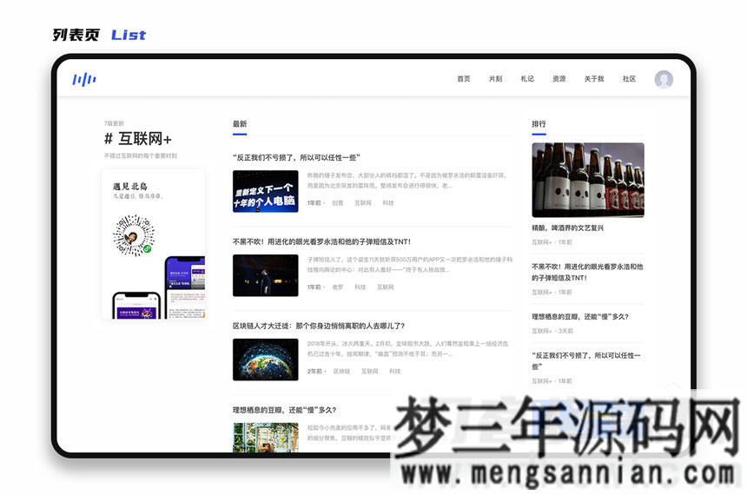747x495 pixels.
Task: Click the 创意 tag of the first article
Action: [337, 203]
